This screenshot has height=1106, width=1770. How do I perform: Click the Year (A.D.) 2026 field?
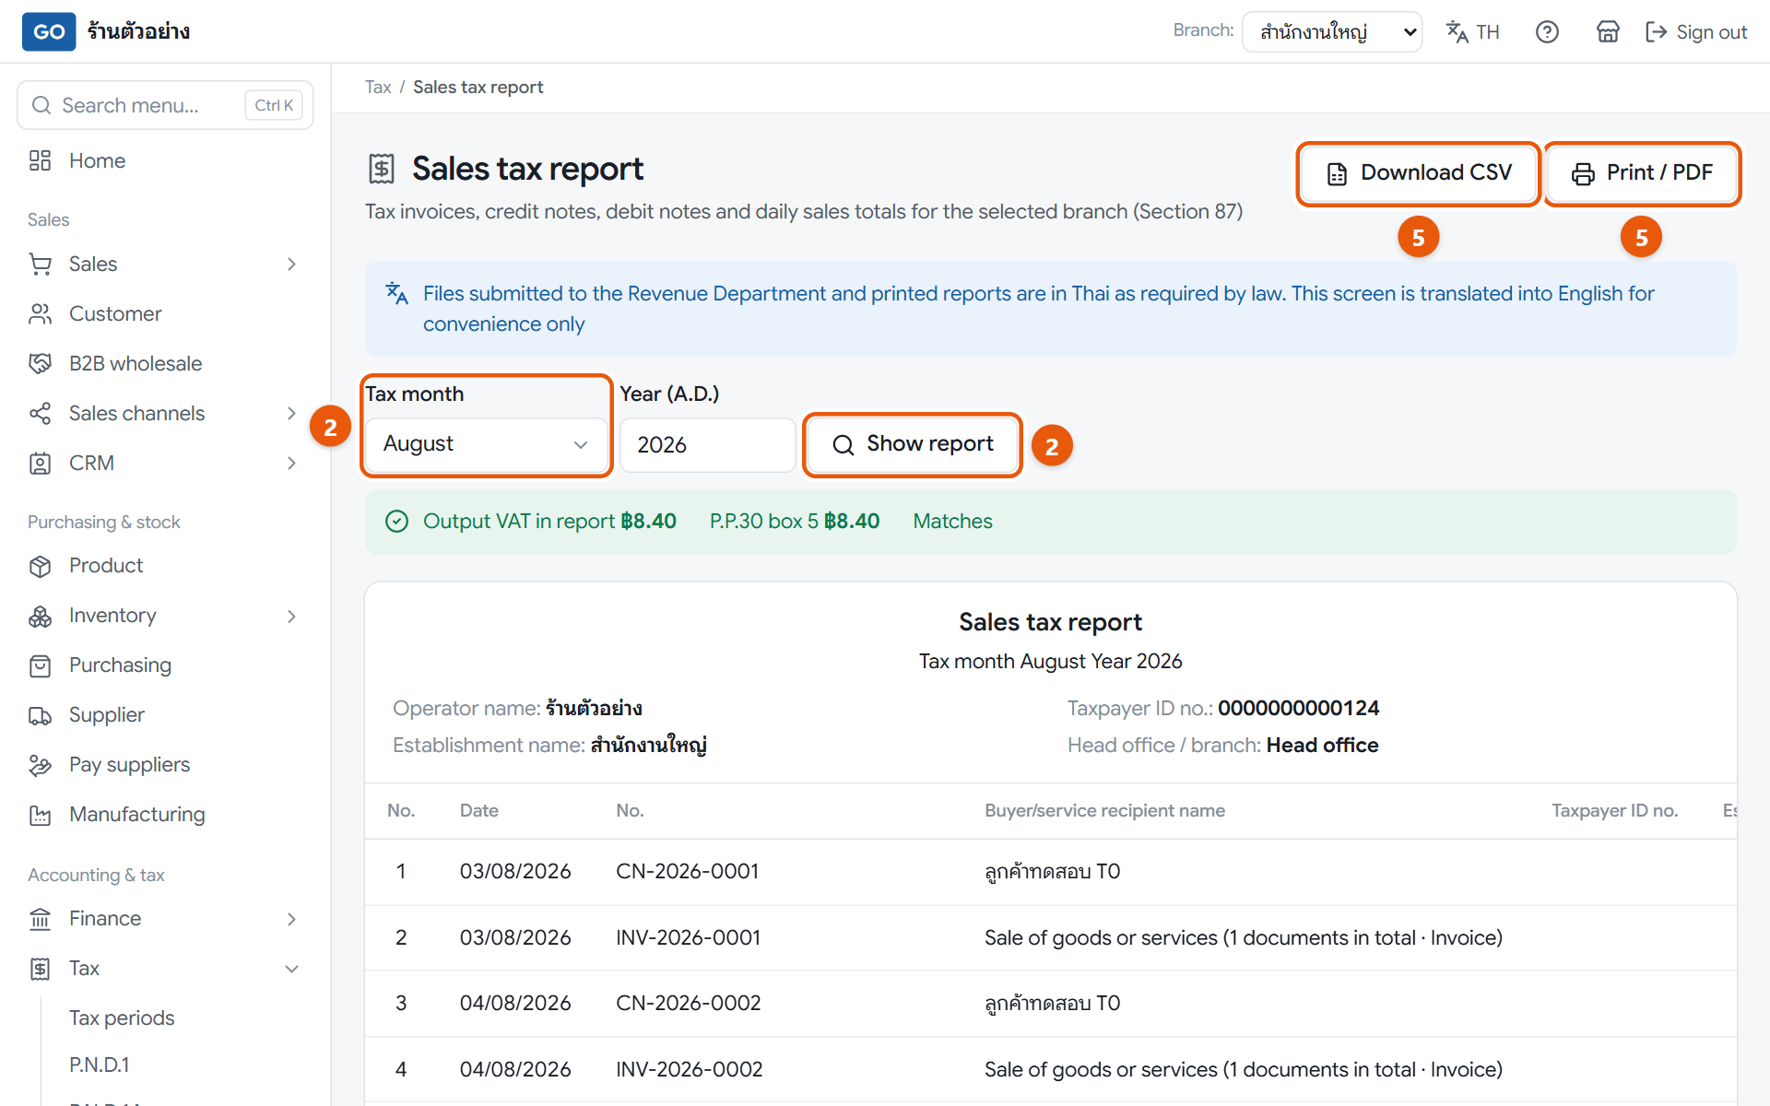[x=707, y=445]
